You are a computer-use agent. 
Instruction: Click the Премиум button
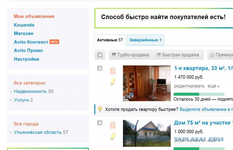pos(220,55)
